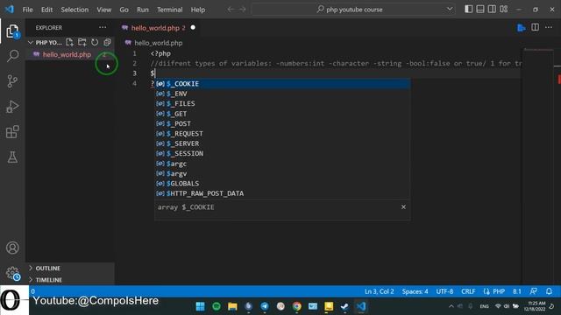
Task: Select $_SESSION suggestion
Action: [282, 154]
